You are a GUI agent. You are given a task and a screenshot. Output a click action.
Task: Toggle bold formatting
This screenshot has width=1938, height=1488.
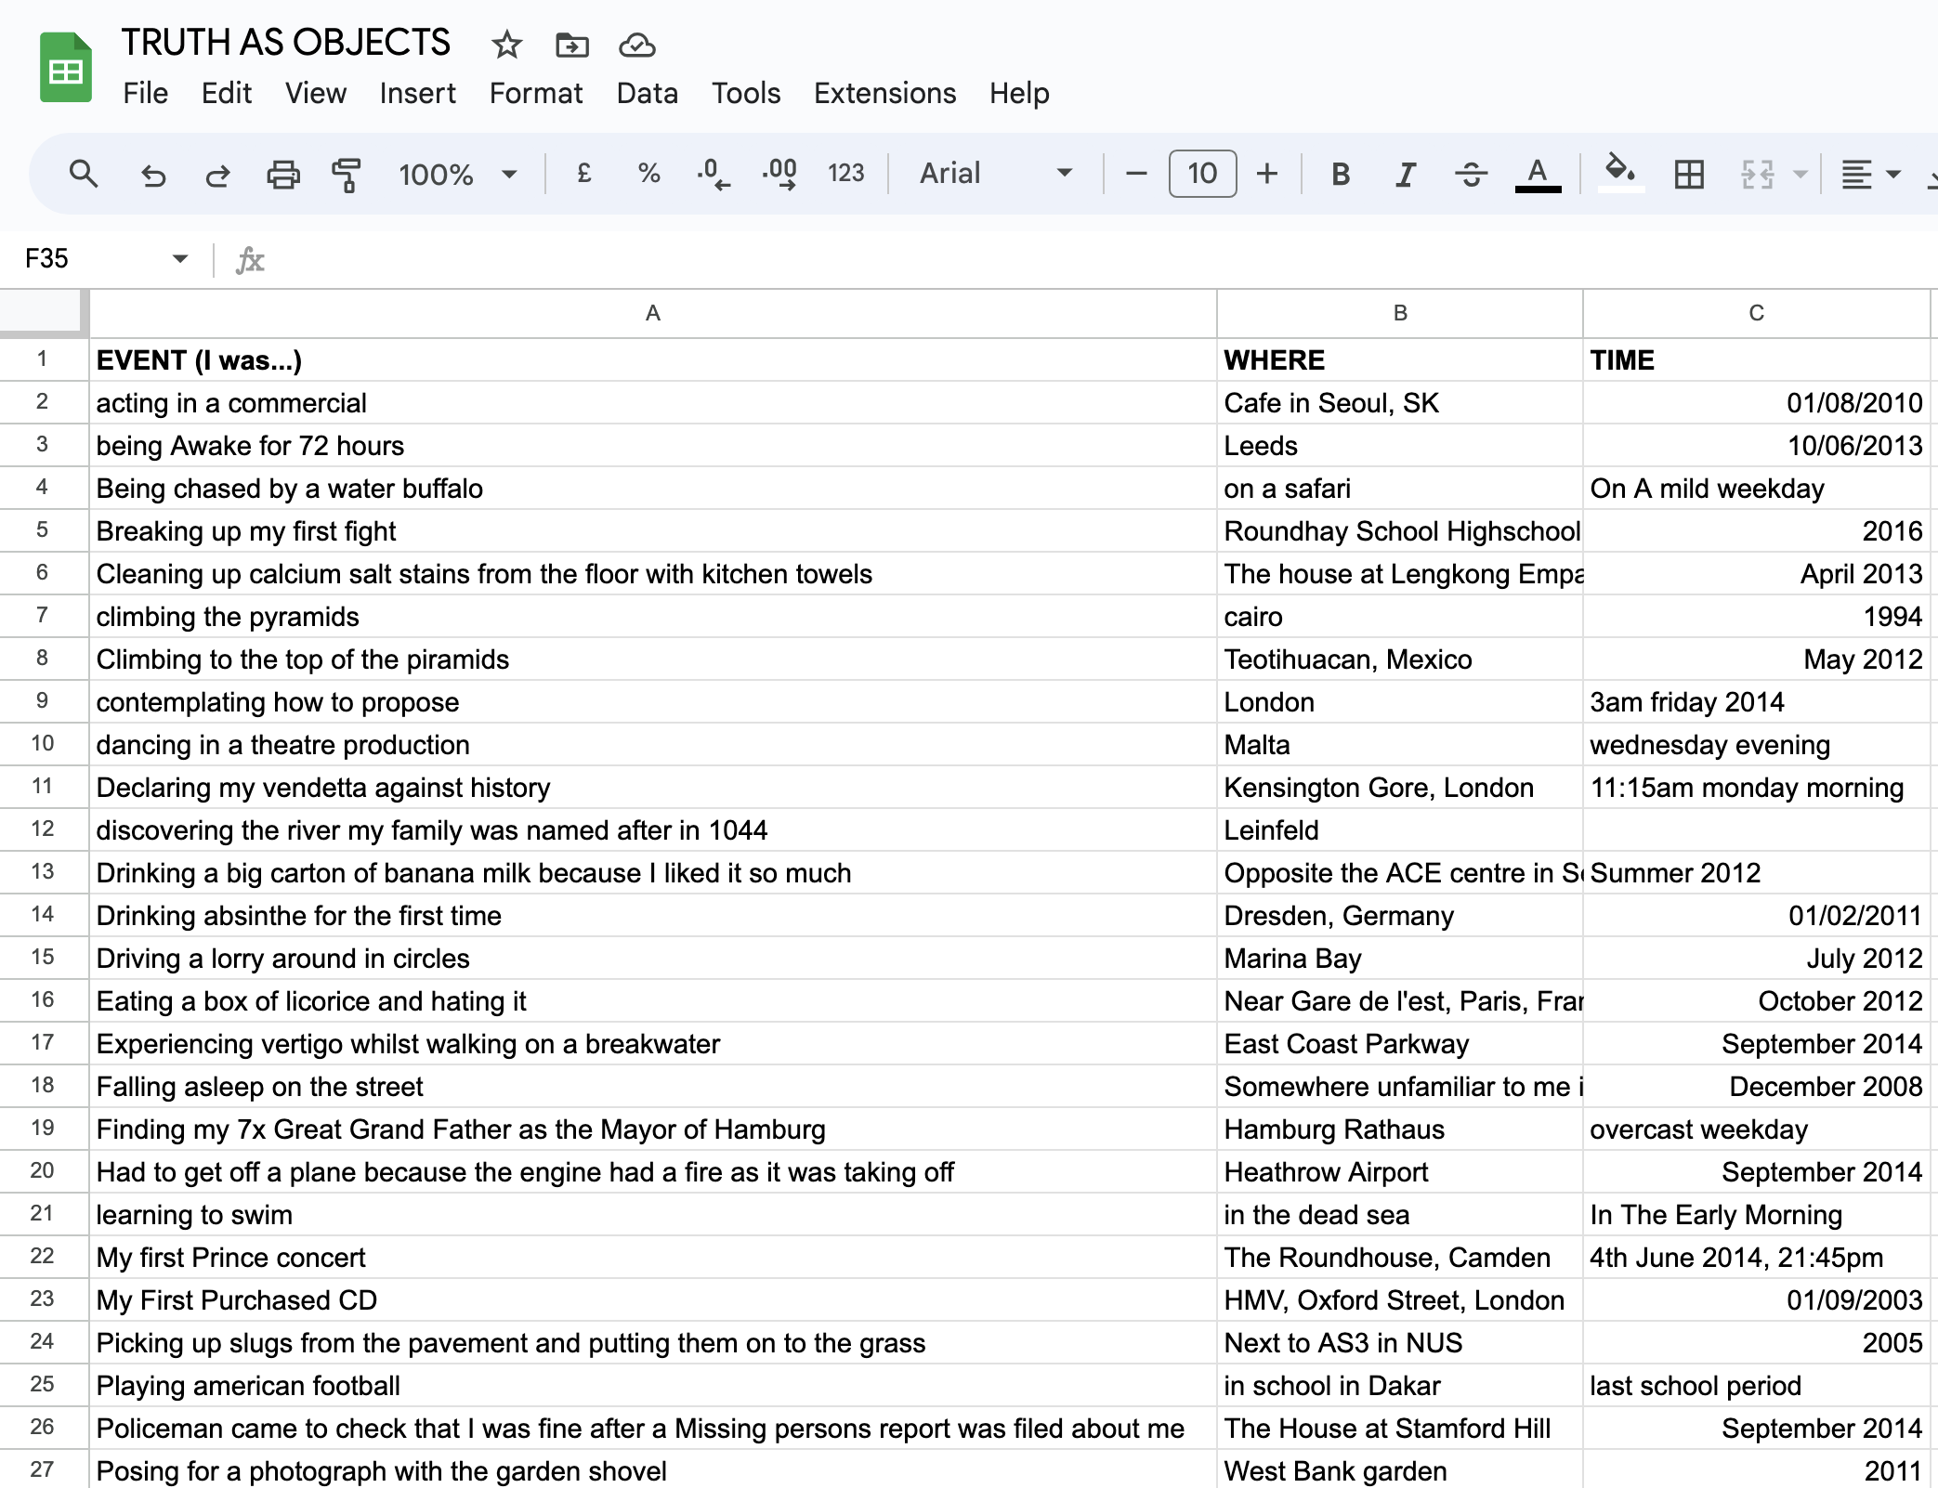[x=1340, y=174]
